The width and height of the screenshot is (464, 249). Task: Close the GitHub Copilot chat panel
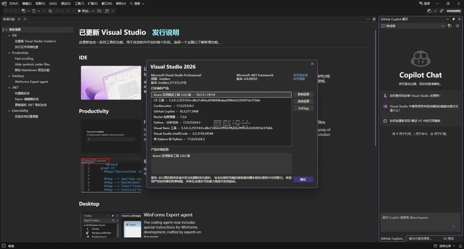pyautogui.click(x=459, y=19)
